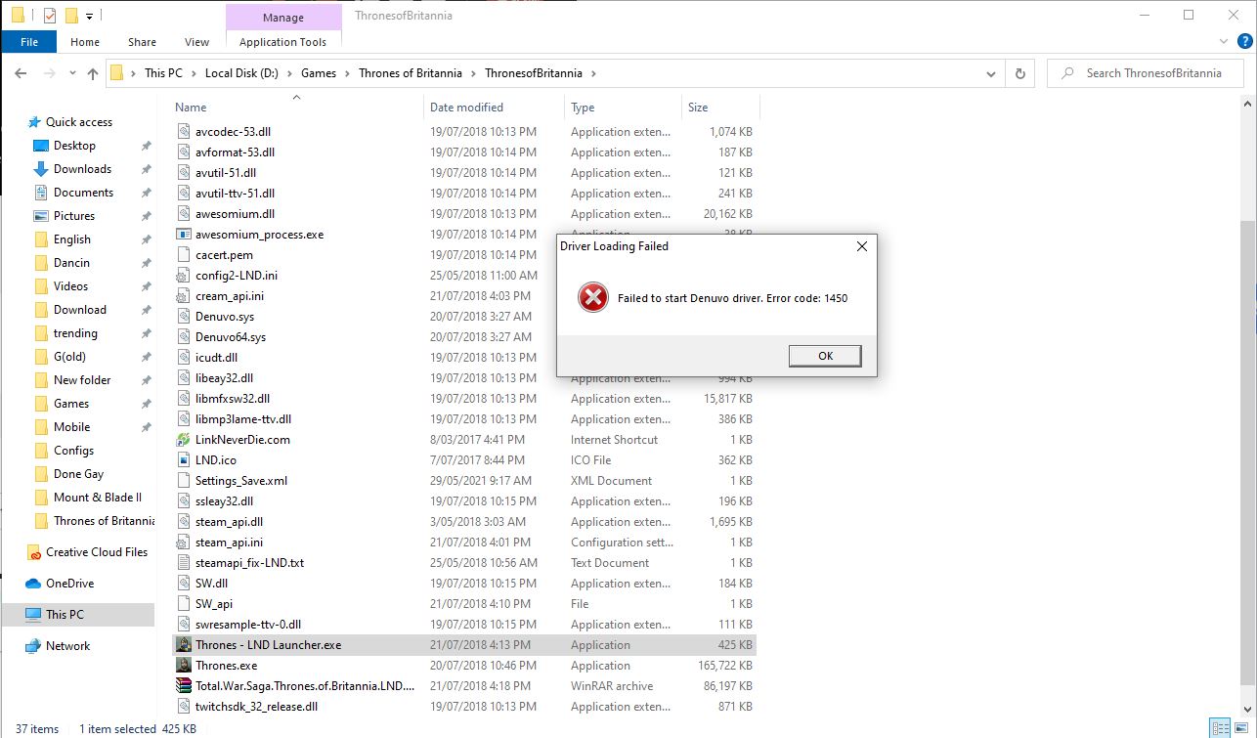Select the cacert.pem file icon
1257x738 pixels.
(x=183, y=255)
